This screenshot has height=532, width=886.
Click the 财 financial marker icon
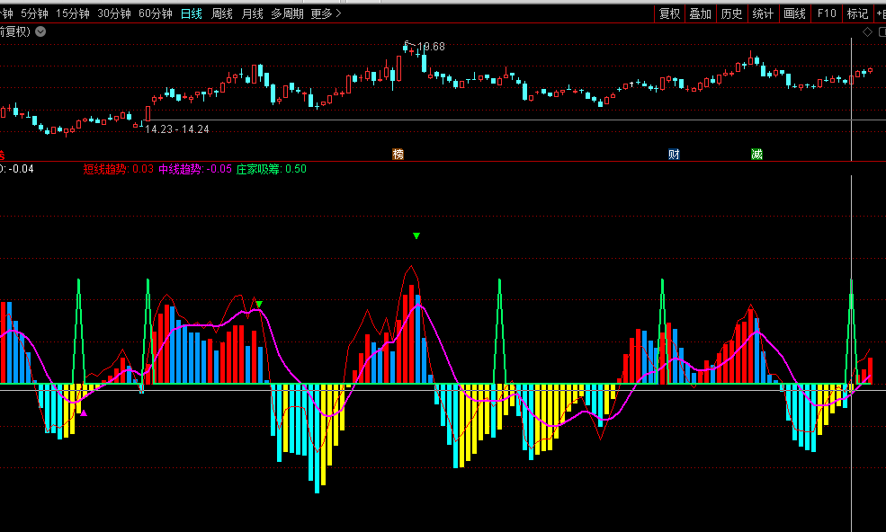pos(674,155)
